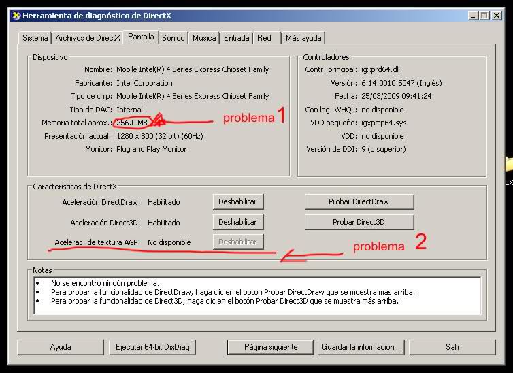Open Ayuda button
This screenshot has width=513, height=373.
click(61, 347)
